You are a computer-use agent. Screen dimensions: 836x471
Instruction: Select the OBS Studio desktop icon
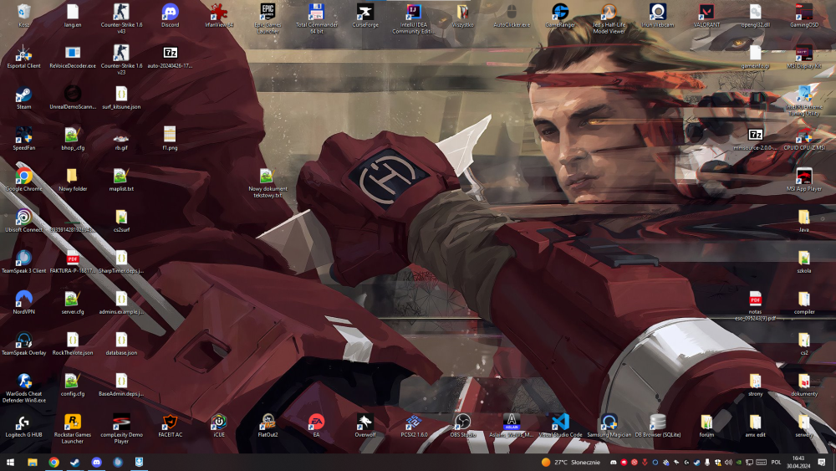click(463, 426)
